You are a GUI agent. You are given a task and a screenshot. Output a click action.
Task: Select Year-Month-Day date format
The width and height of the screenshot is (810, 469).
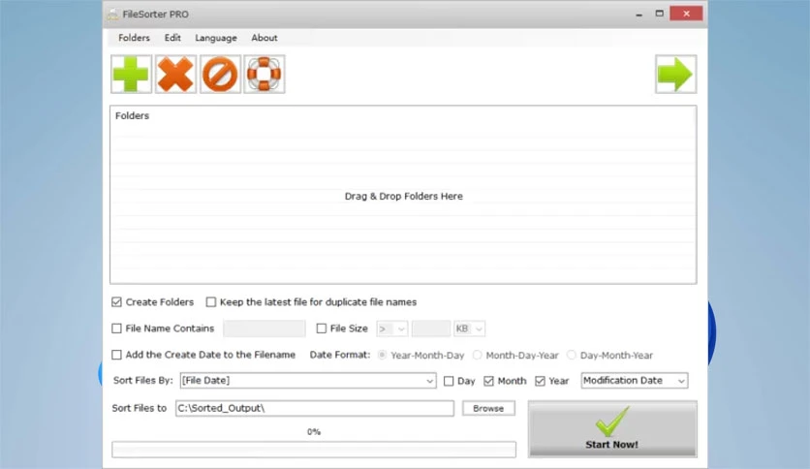pyautogui.click(x=382, y=356)
